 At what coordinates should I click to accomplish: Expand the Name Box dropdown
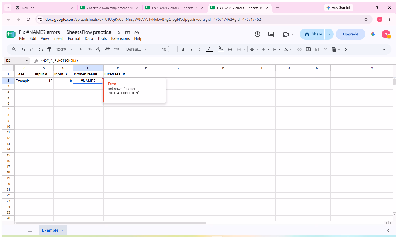[27, 61]
